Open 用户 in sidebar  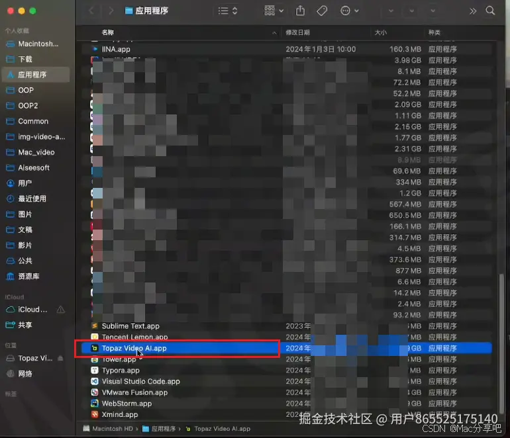(36, 183)
